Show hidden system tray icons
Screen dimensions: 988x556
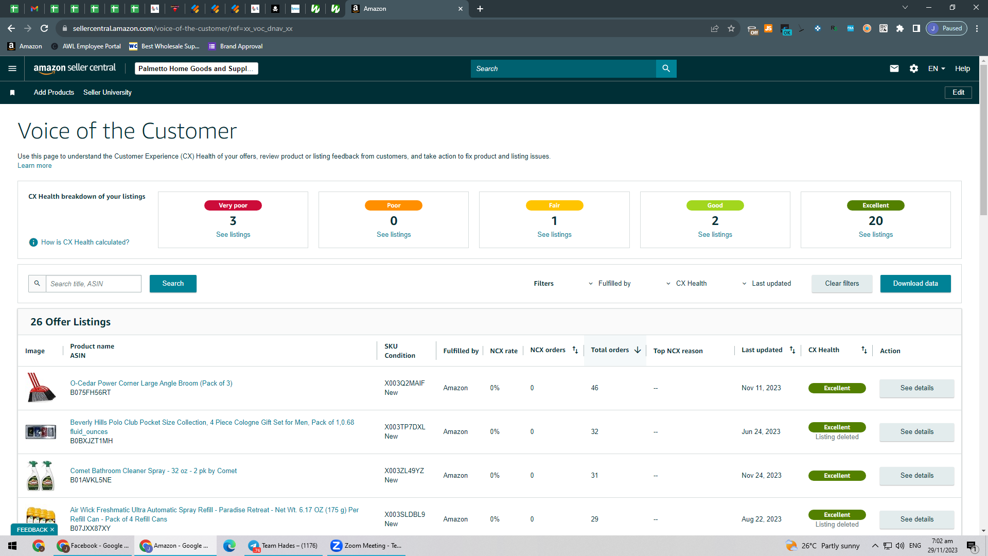coord(875,546)
